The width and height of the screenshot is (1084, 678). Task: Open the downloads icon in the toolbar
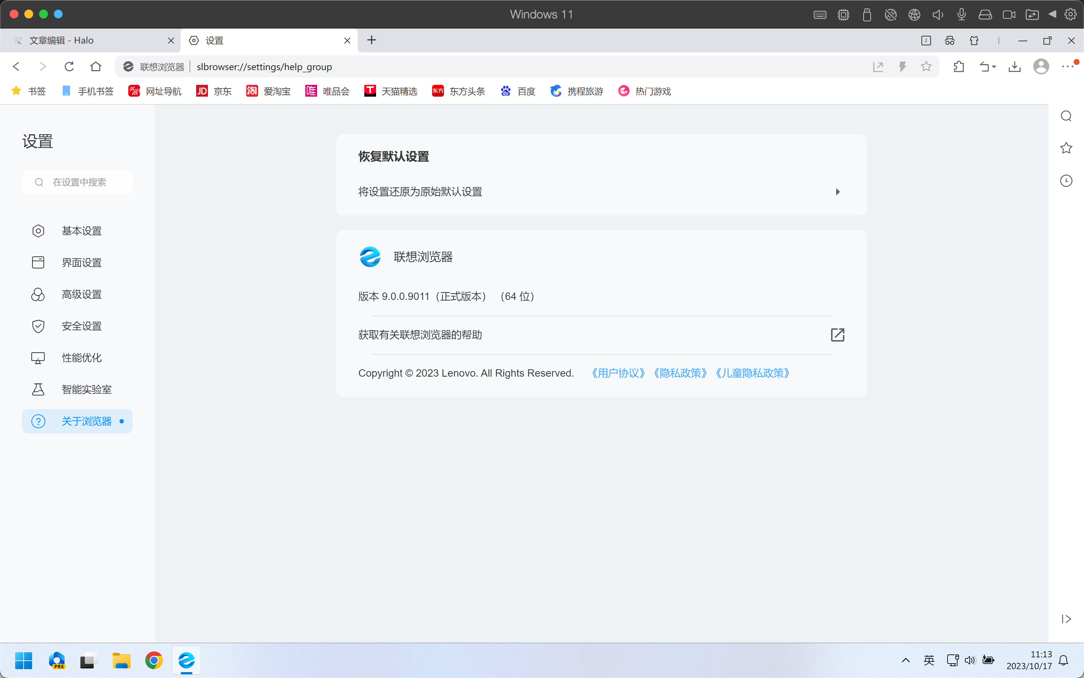click(x=1015, y=66)
